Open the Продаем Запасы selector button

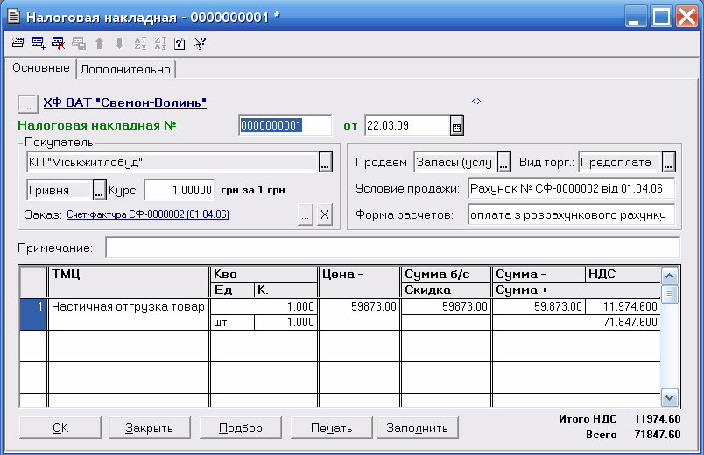click(504, 163)
